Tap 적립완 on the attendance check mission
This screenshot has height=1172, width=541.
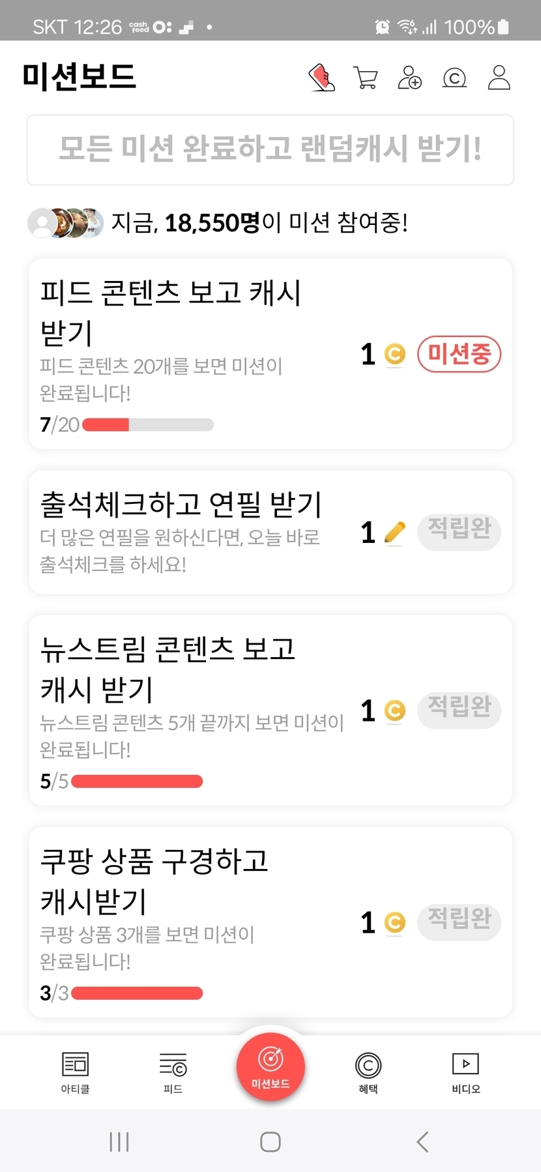tap(459, 531)
